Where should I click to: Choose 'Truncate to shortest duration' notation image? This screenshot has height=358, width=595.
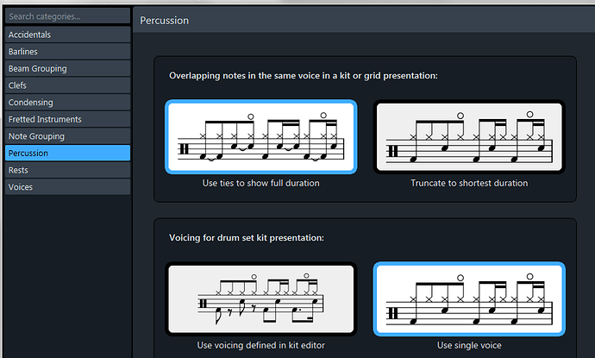(468, 137)
